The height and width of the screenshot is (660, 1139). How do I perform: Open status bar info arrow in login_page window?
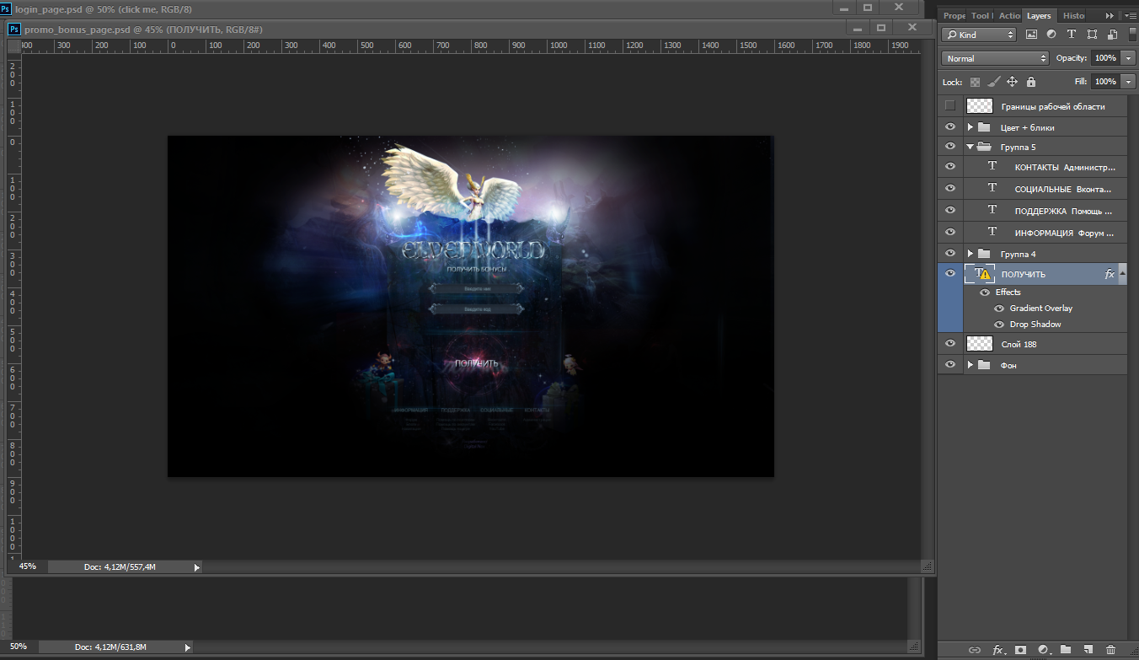pyautogui.click(x=188, y=647)
